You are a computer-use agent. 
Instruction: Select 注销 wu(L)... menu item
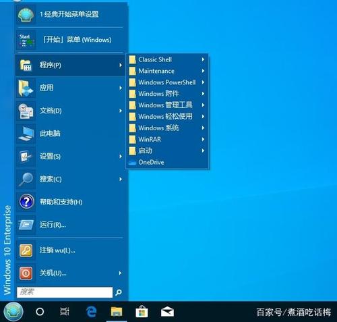(70, 250)
